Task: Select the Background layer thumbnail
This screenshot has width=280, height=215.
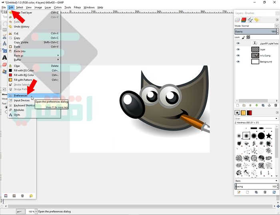Action: [255, 61]
